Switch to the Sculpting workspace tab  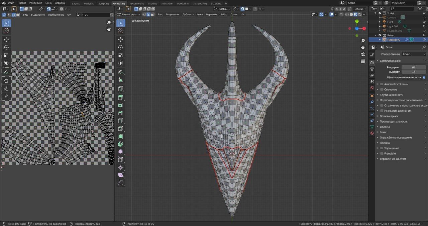(104, 3)
